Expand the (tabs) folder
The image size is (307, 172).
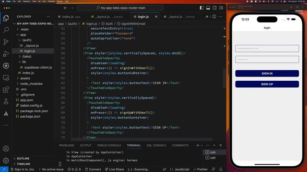(34, 56)
